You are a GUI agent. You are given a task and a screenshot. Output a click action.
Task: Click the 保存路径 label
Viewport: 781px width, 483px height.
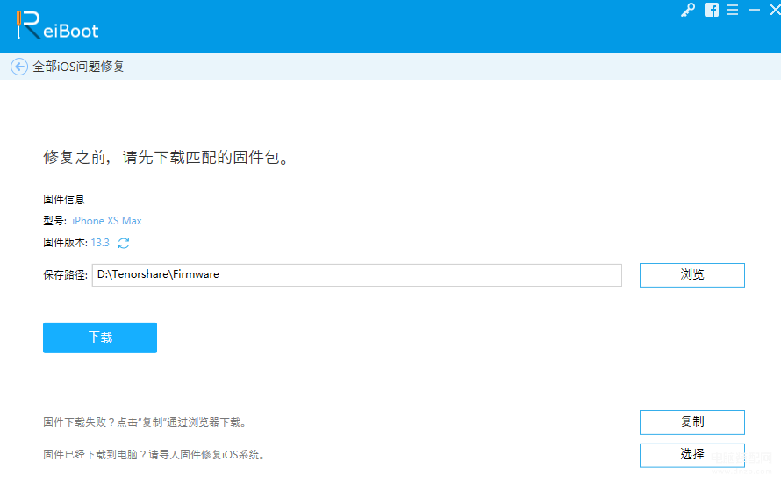[65, 275]
